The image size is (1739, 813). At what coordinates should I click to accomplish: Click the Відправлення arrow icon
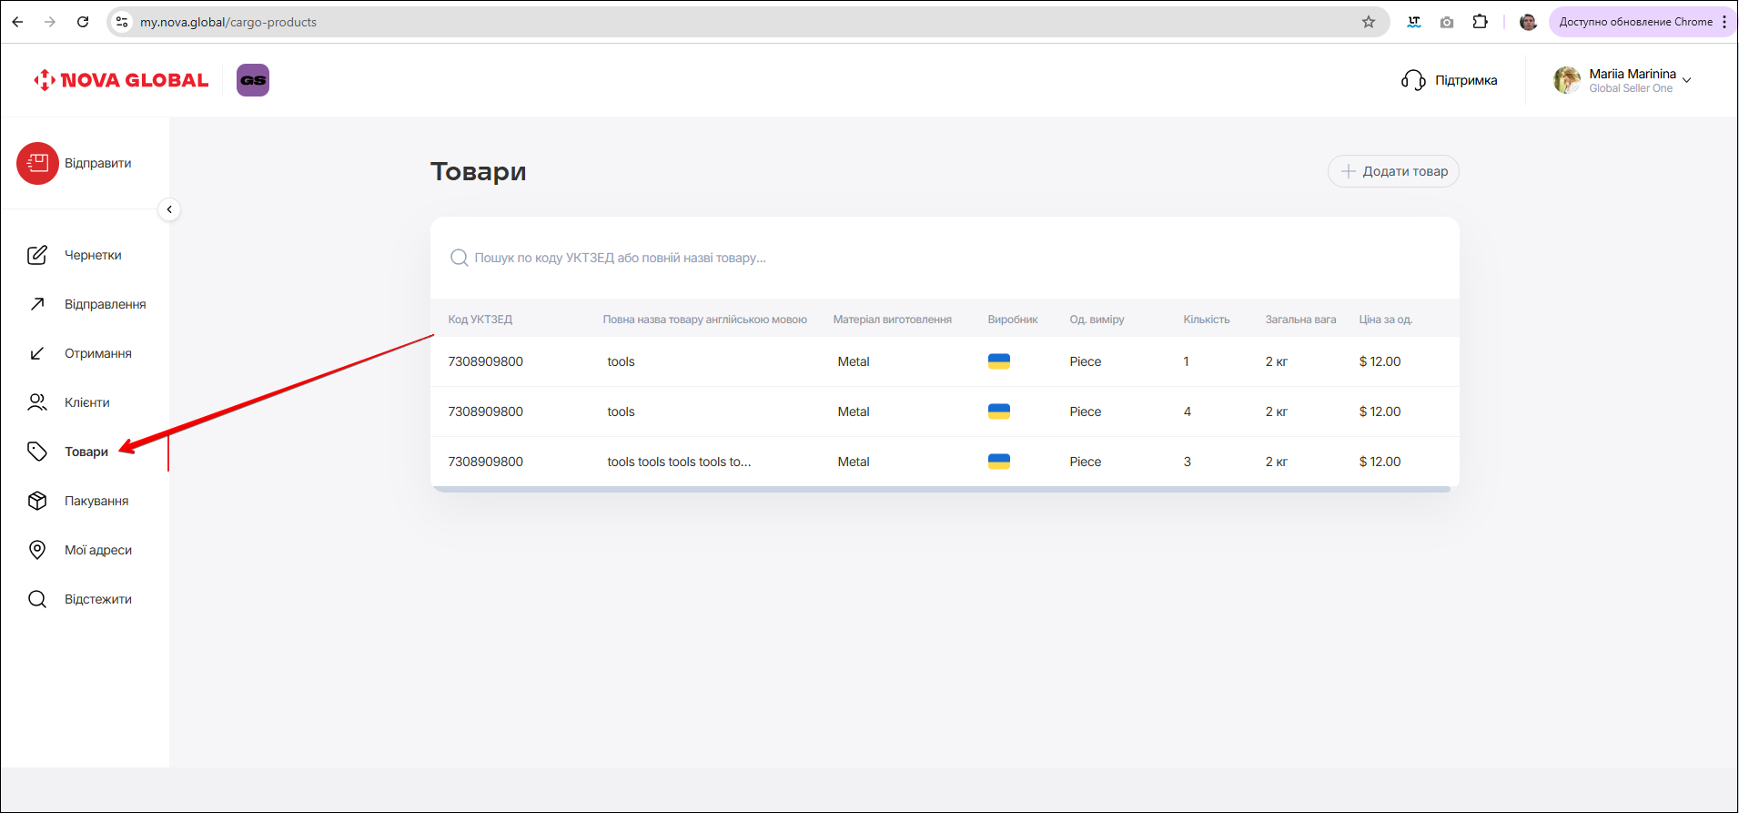point(37,304)
